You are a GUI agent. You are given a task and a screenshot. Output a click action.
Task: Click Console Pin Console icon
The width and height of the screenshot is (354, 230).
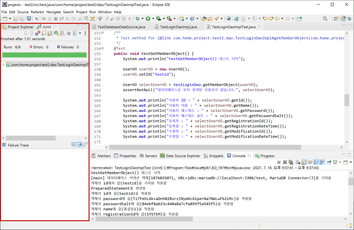pos(329,162)
